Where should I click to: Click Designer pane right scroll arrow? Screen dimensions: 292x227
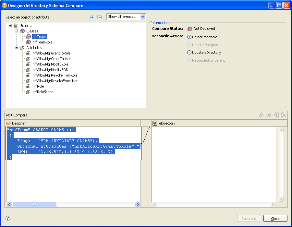(x=138, y=205)
